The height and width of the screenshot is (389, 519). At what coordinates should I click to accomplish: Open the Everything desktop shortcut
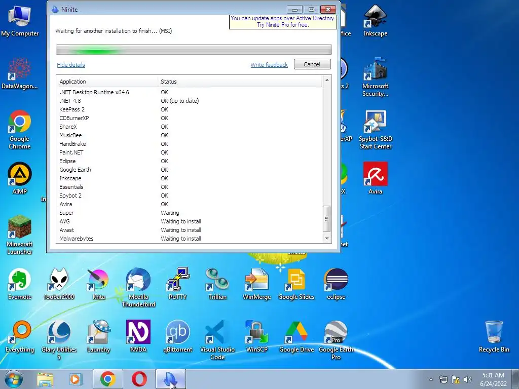(x=20, y=336)
